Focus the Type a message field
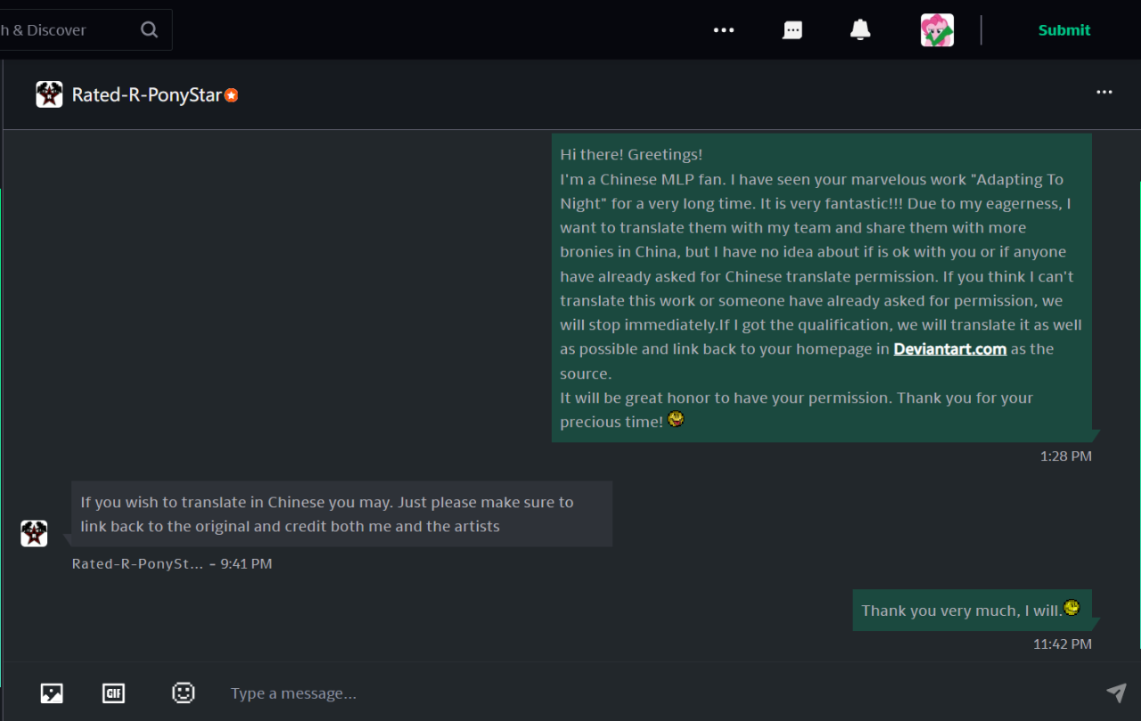1141x721 pixels. coord(624,693)
